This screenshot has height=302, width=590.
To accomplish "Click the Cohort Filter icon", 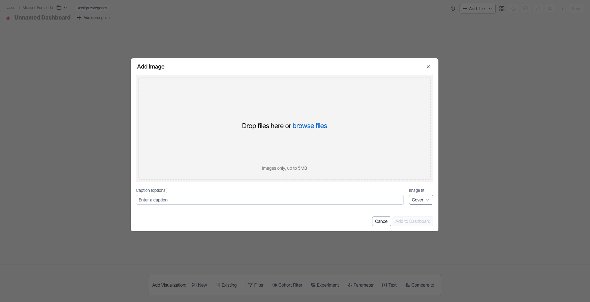I will coord(275,285).
